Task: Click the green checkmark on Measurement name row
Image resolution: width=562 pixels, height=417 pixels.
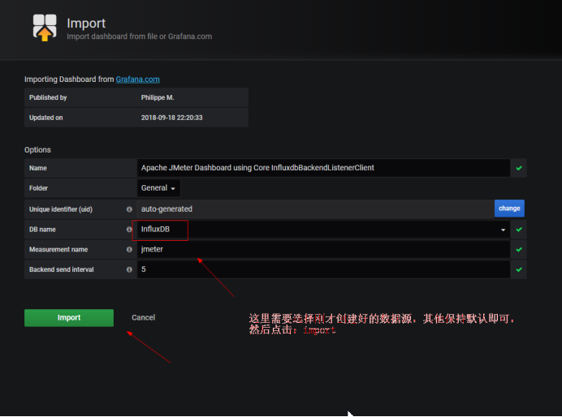Action: 519,250
